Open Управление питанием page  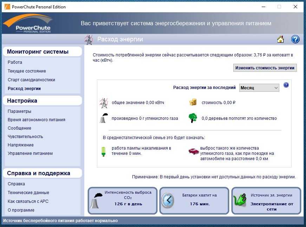coord(30,153)
